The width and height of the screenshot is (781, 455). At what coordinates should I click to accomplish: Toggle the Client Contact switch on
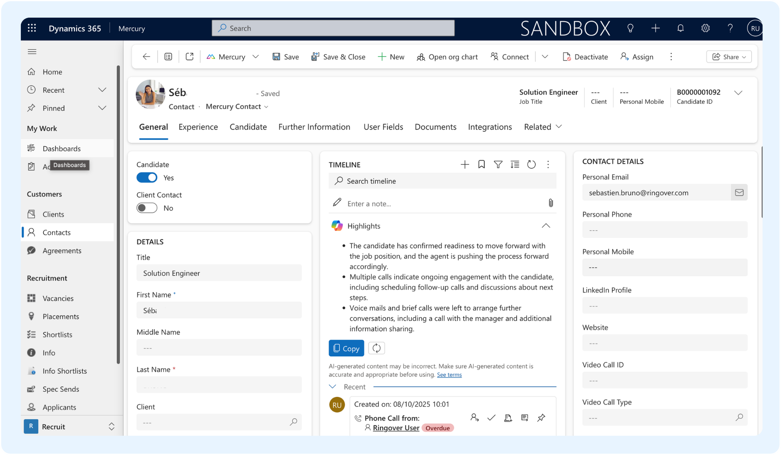(147, 208)
